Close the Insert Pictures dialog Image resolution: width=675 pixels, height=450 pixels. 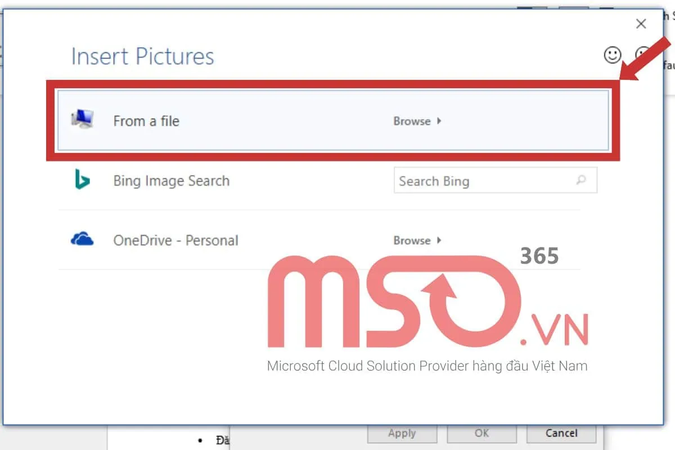tap(641, 24)
